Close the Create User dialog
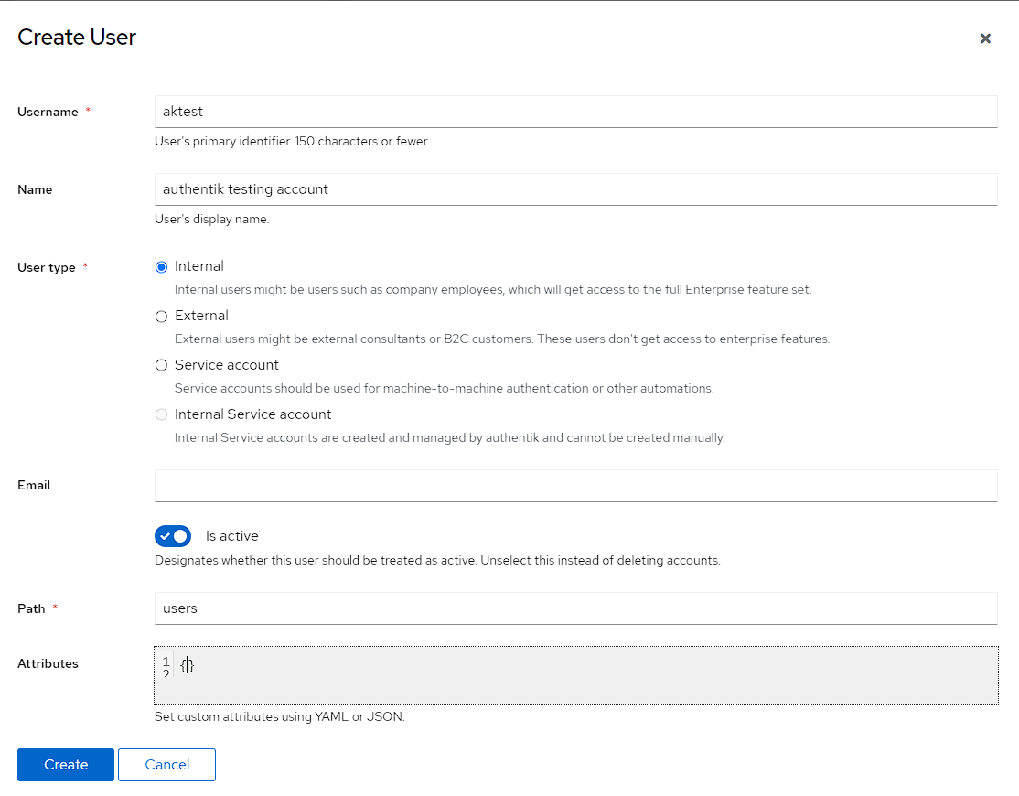Screen dimensions: 1019x796 point(985,38)
